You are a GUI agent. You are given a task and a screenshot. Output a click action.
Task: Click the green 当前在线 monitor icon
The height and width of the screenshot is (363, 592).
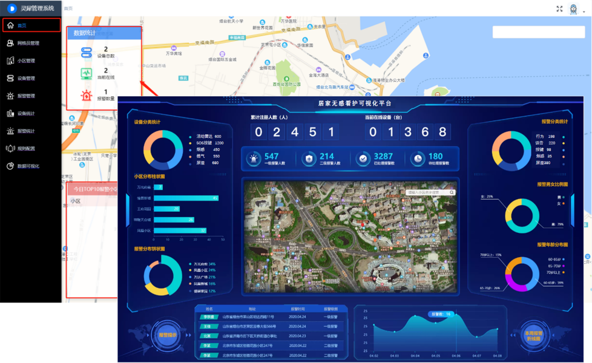(x=86, y=74)
